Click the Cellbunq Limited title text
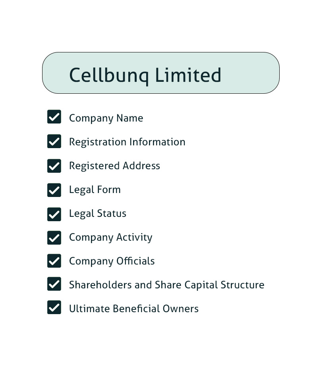The width and height of the screenshot is (321, 386). (145, 75)
